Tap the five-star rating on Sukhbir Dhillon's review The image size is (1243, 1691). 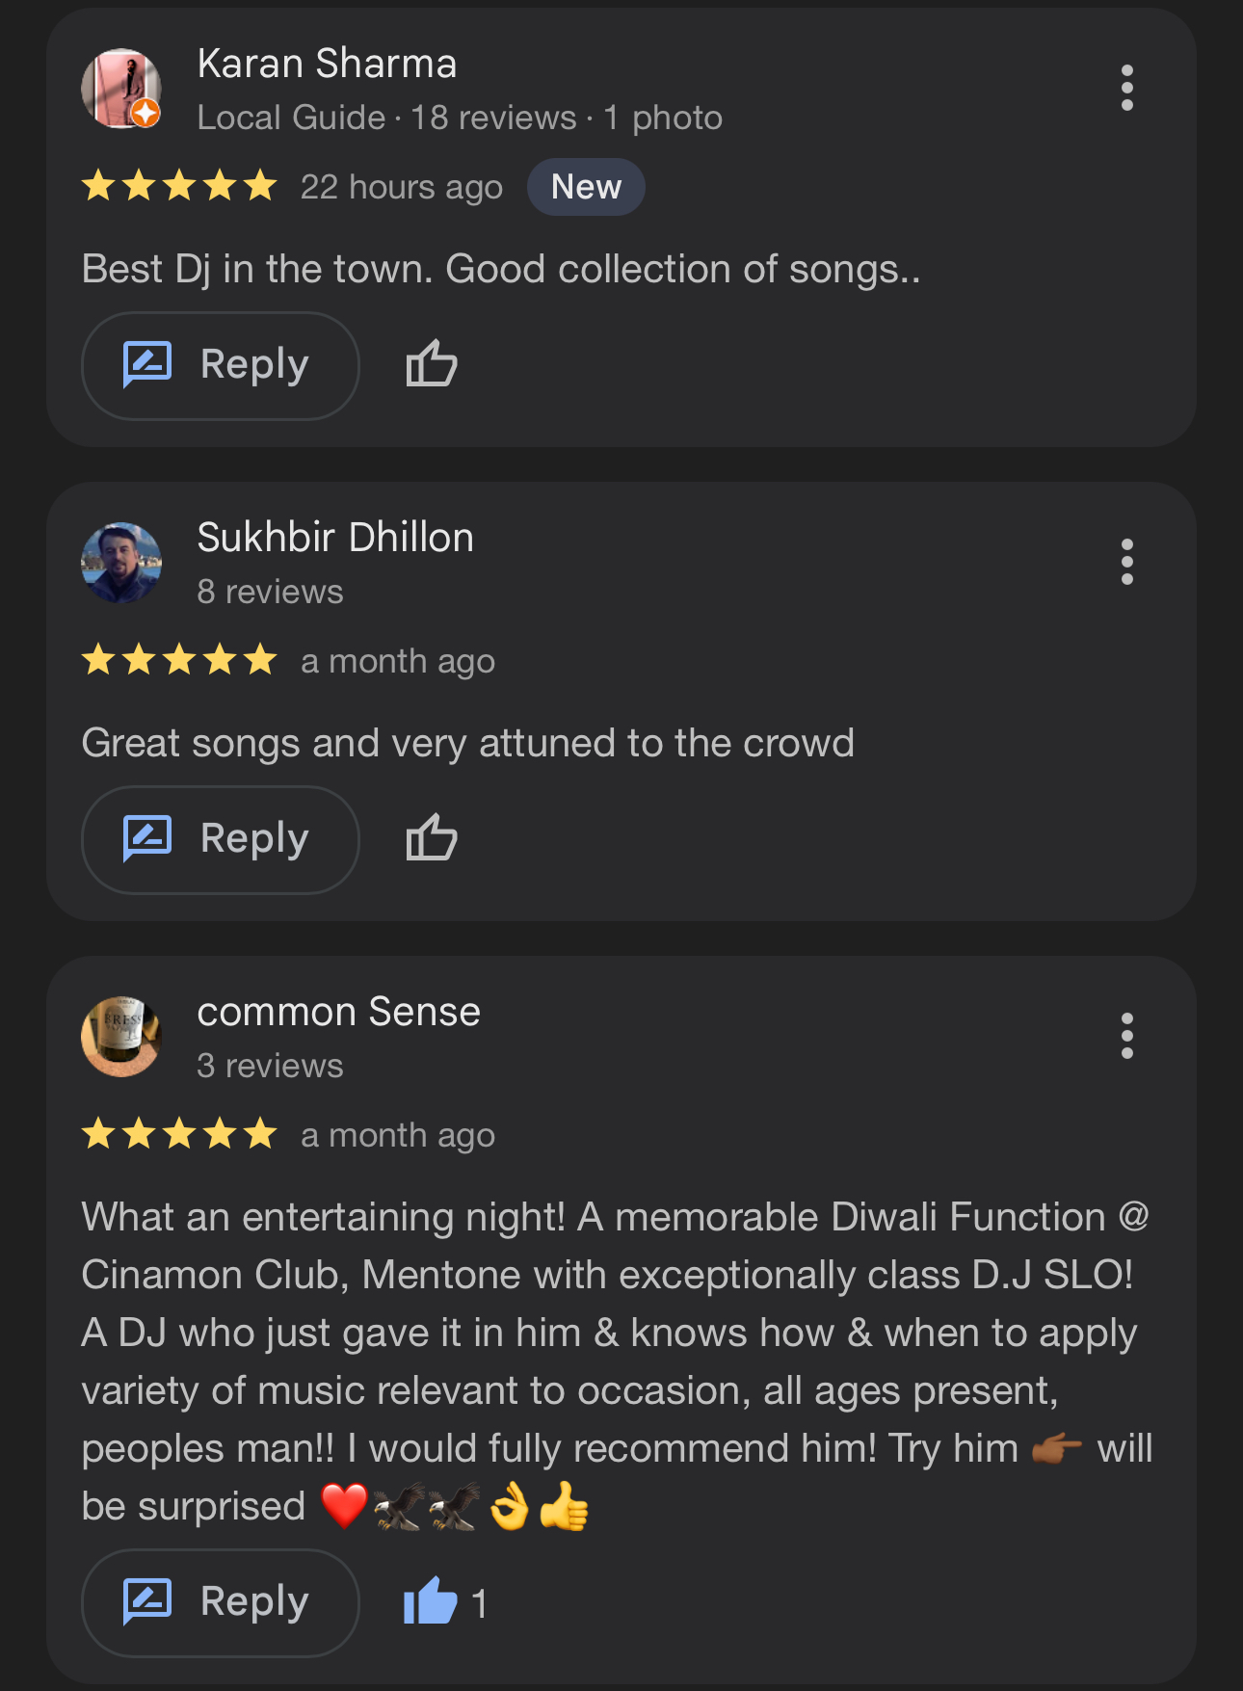[x=180, y=660]
